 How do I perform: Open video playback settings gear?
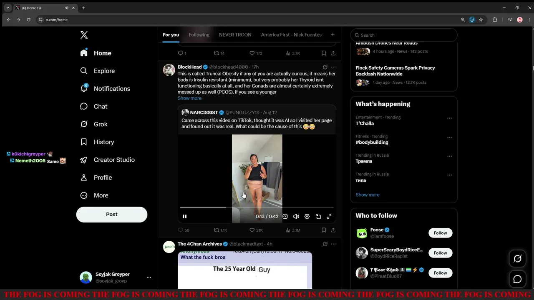pos(307,217)
